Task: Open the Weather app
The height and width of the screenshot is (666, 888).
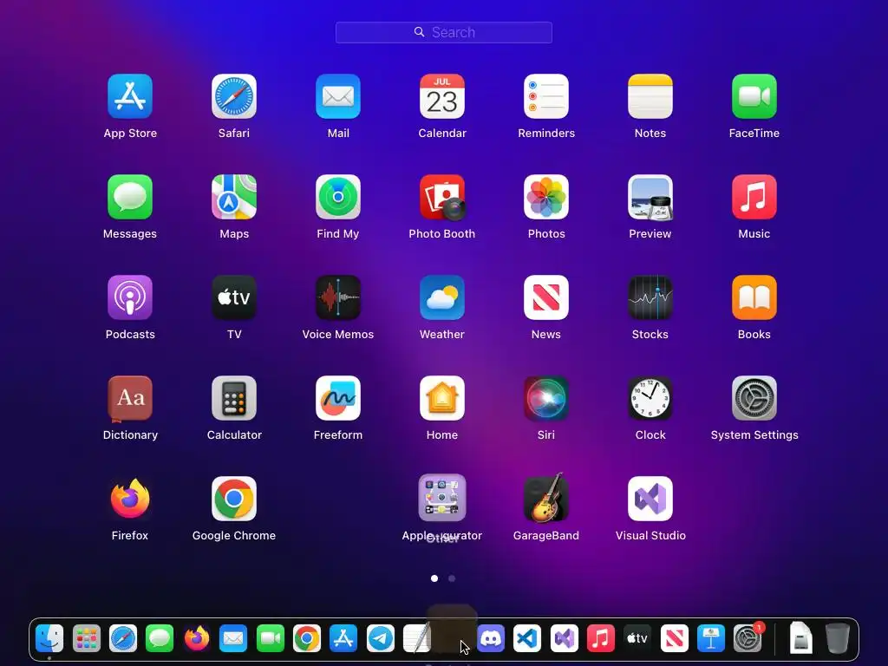Action: (441, 297)
